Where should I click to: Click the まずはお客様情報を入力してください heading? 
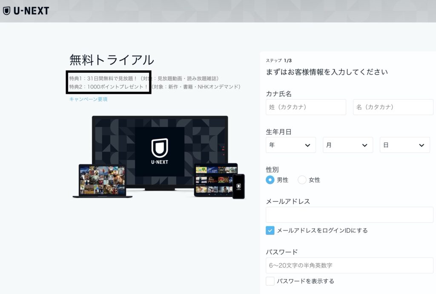(327, 72)
